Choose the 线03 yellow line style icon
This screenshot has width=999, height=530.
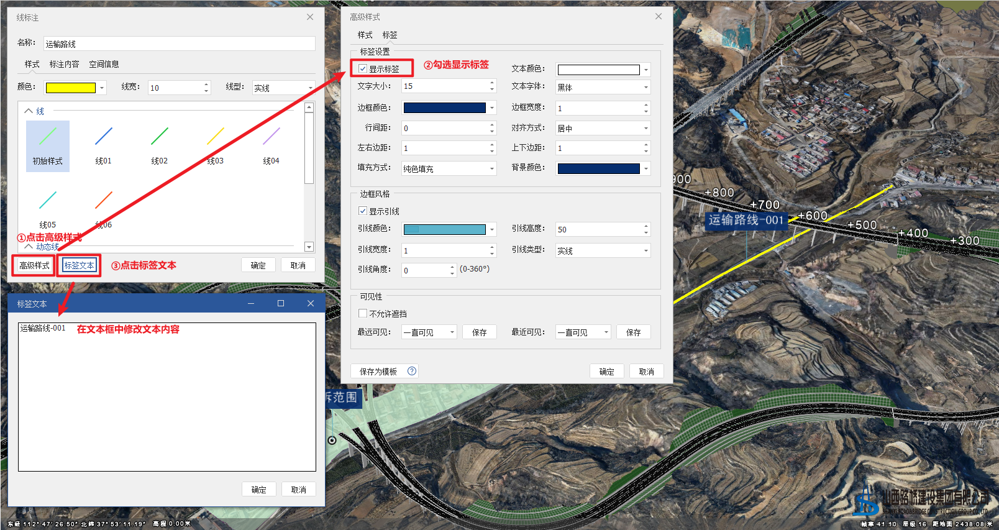tap(215, 137)
